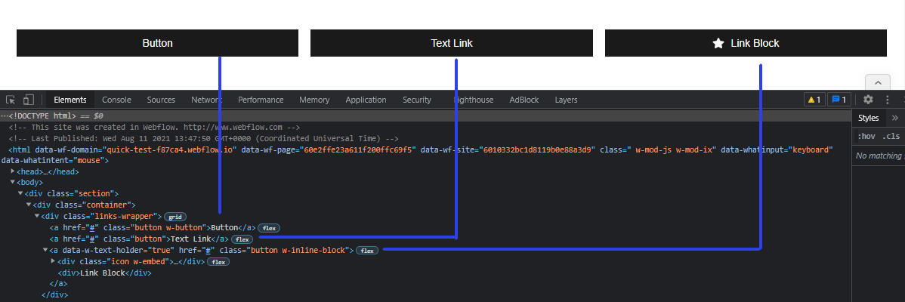The image size is (905, 302).
Task: Select the html data-wf-domain element line
Action: (426, 155)
